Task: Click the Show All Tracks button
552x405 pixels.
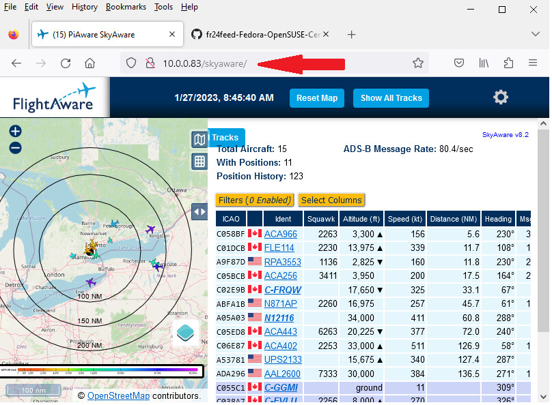Action: coord(391,98)
